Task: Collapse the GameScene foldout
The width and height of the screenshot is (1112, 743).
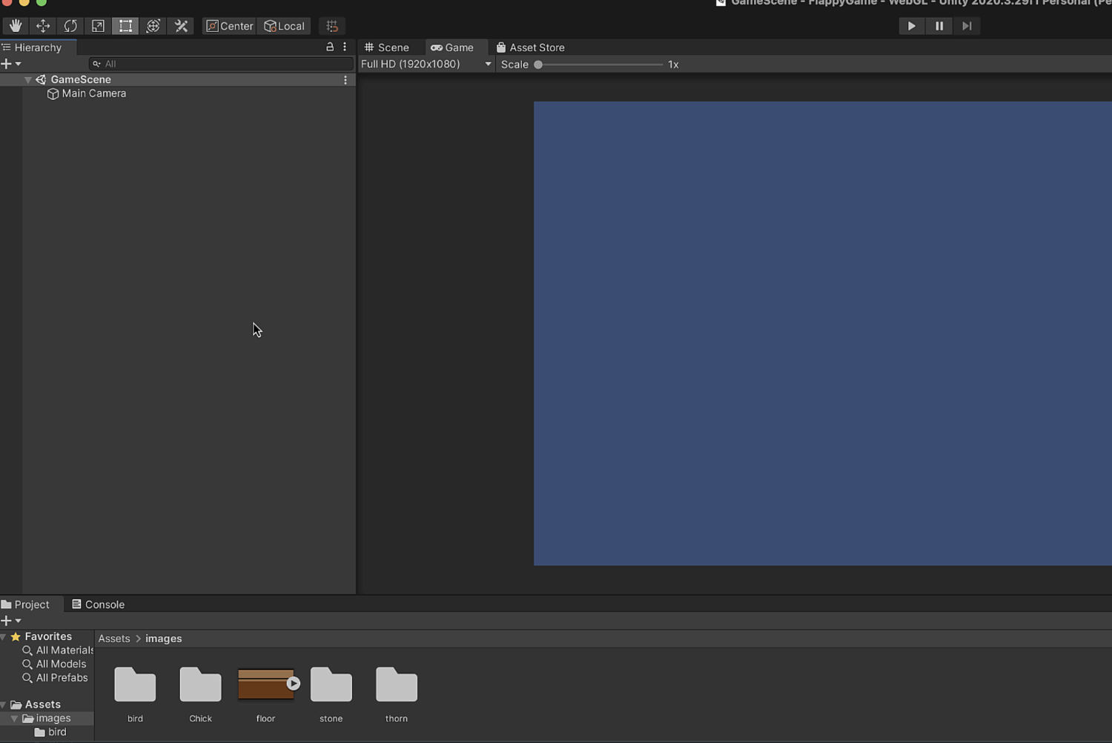Action: click(27, 79)
